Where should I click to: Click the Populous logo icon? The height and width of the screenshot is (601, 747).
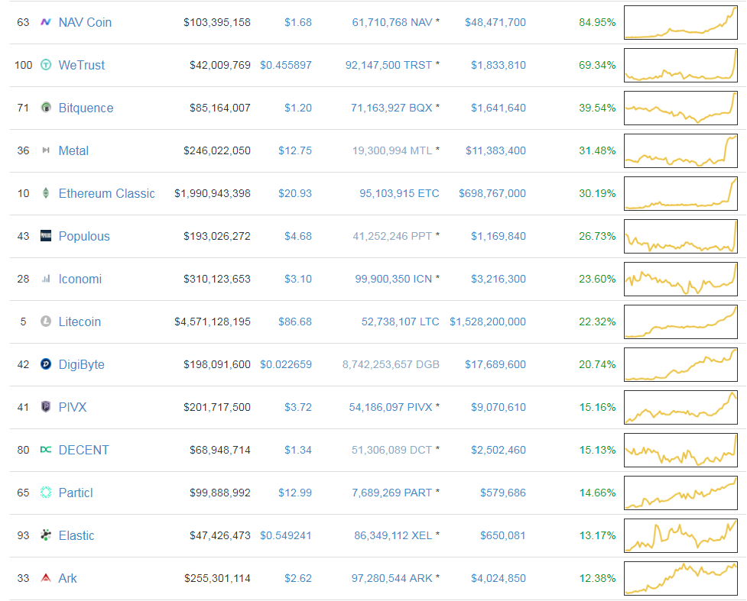click(46, 236)
